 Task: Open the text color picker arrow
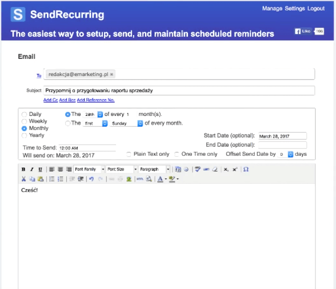point(165,179)
